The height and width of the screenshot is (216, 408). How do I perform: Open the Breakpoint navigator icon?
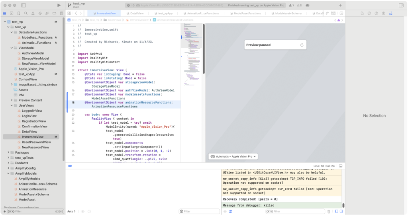click(54, 13)
